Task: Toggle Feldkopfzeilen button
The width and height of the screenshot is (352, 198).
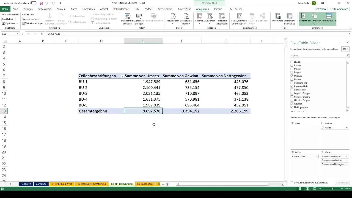Action: point(329,19)
